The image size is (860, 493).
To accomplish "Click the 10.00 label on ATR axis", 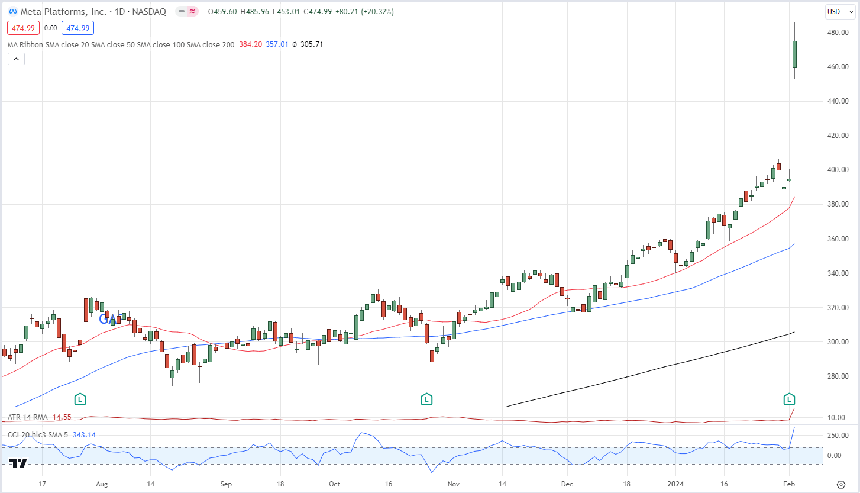I will pyautogui.click(x=836, y=418).
